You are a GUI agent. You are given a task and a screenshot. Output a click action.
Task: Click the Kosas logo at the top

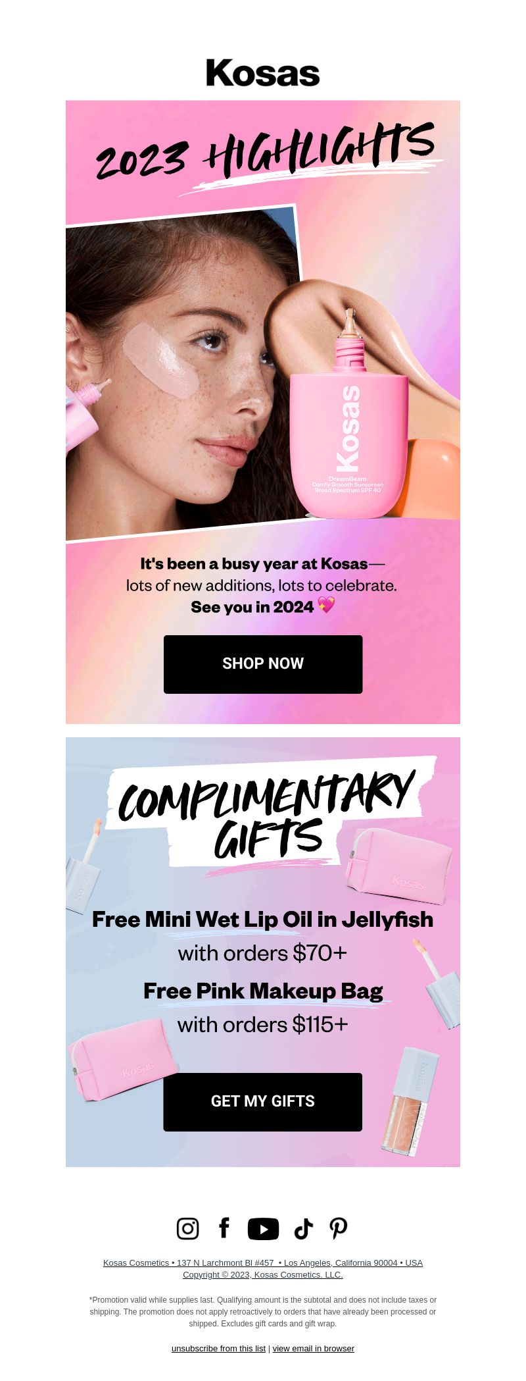click(263, 73)
